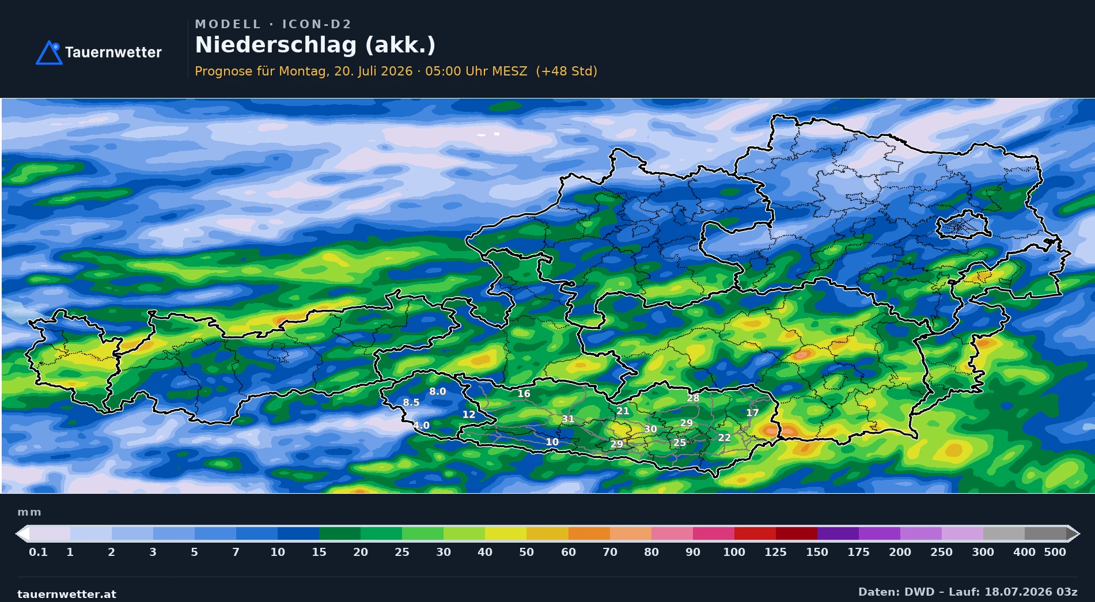The width and height of the screenshot is (1095, 602).
Task: Click the mm unit label above legend
Action: click(x=29, y=512)
